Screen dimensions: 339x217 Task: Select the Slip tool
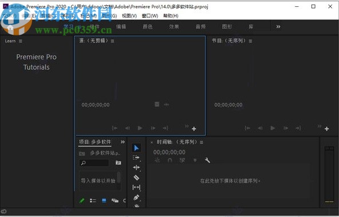point(136,187)
